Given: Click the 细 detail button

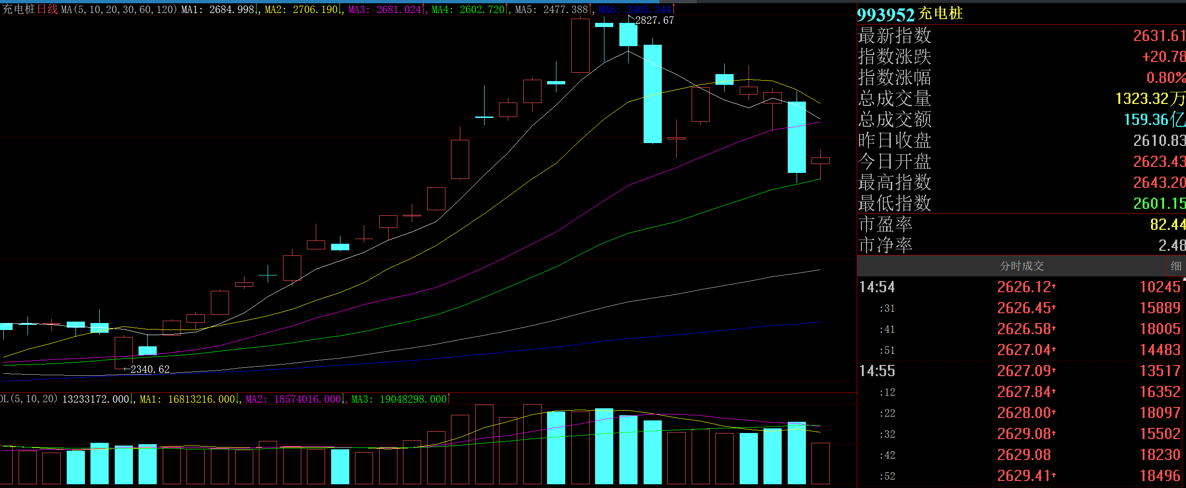Looking at the screenshot, I should (1175, 266).
